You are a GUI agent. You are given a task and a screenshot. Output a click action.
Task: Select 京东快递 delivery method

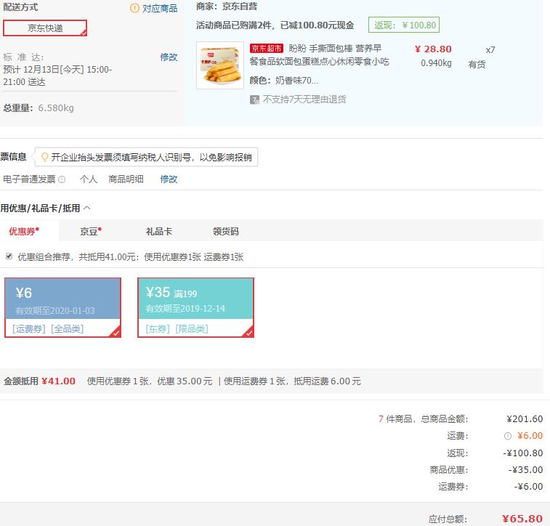[45, 28]
